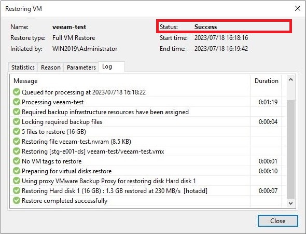Click success icon beside Preparing for virtual disks
This screenshot has height=234, width=306.
click(17, 171)
